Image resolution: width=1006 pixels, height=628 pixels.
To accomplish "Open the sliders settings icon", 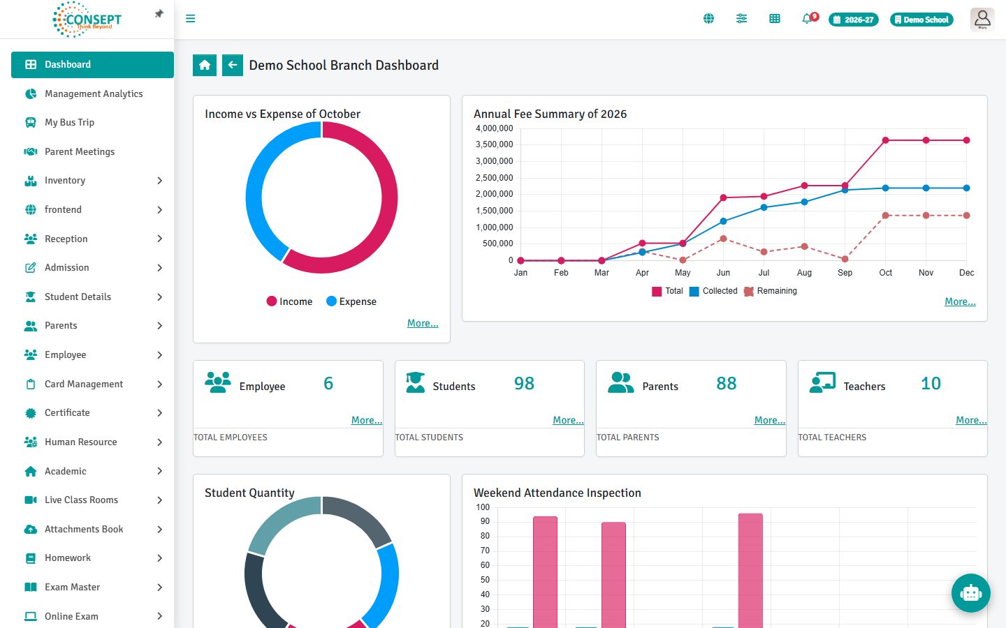I will click(741, 19).
